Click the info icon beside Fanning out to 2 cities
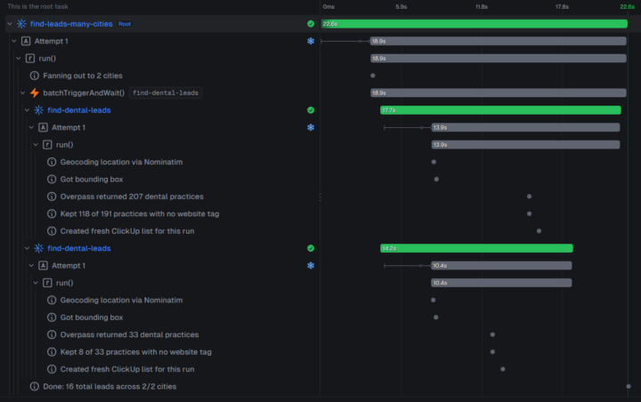 [x=35, y=76]
